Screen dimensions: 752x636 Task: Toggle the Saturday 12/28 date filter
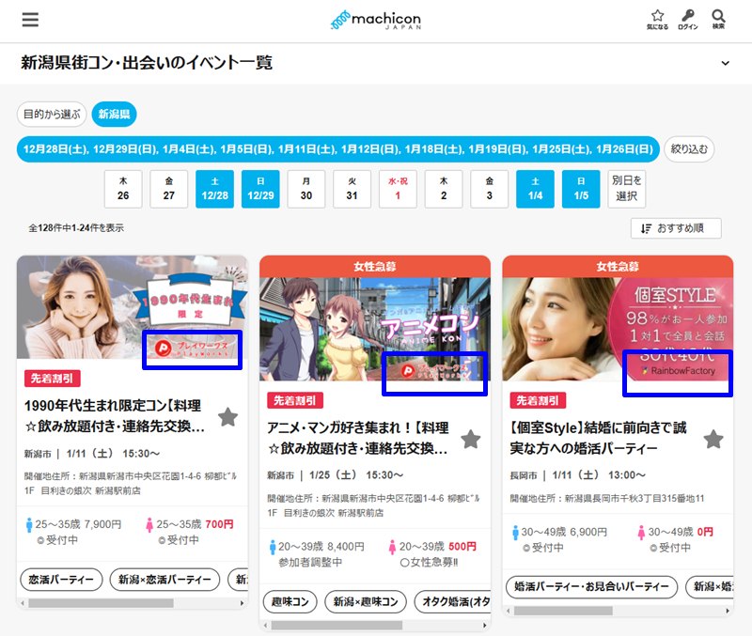(213, 189)
